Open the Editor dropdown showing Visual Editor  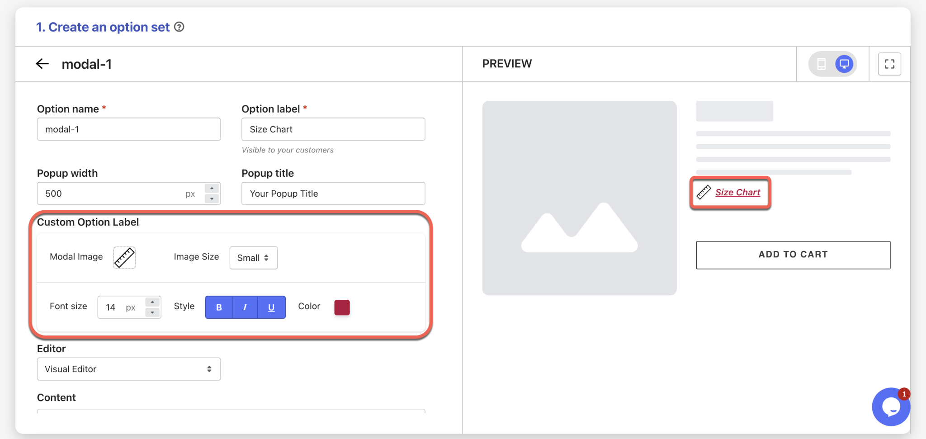pos(128,369)
